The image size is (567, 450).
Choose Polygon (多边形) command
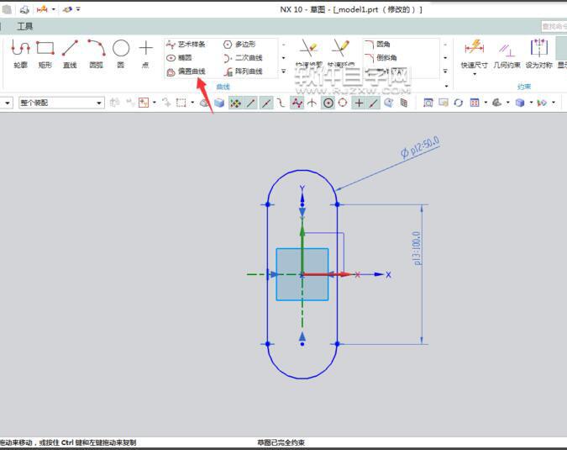click(239, 45)
